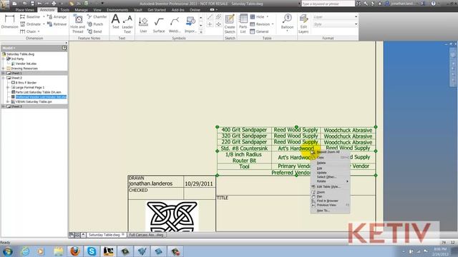Open Skype from the taskbar
This screenshot has width=458, height=257.
pyautogui.click(x=92, y=251)
